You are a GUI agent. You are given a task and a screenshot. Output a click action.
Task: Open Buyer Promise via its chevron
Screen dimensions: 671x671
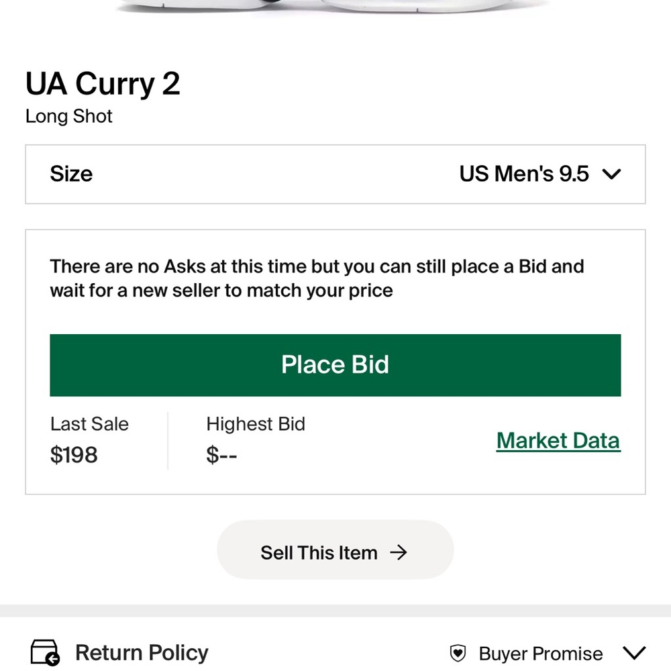[633, 652]
